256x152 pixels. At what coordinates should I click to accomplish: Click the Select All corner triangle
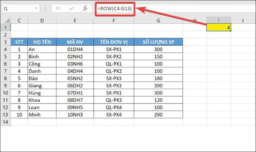coord(7,20)
